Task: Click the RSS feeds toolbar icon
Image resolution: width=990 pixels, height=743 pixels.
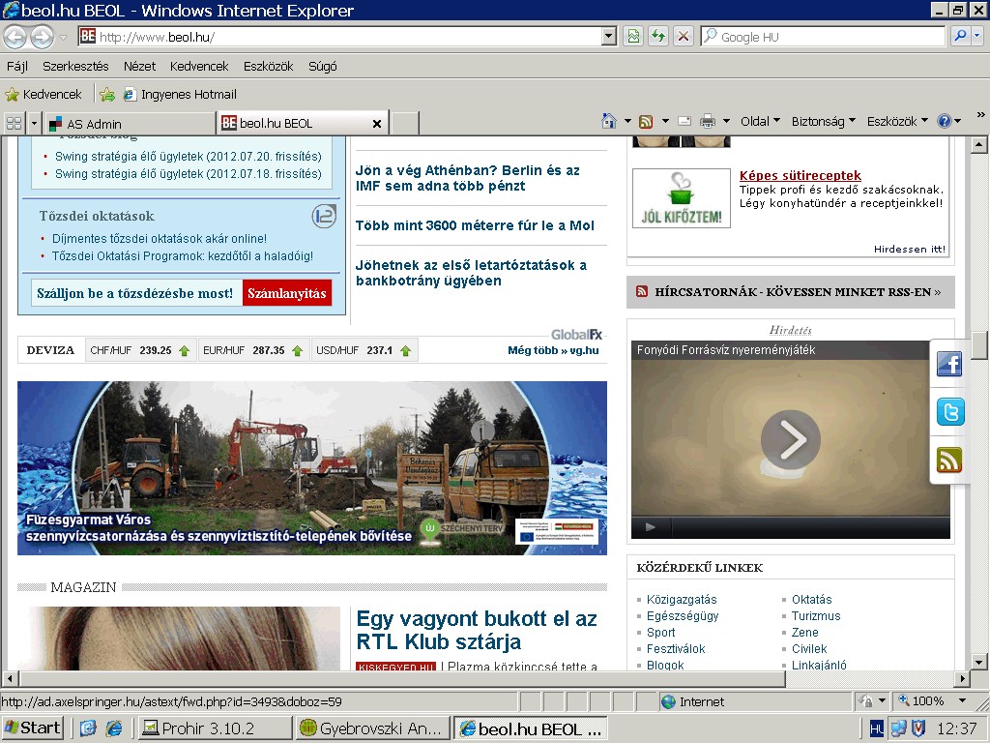Action: click(x=646, y=121)
